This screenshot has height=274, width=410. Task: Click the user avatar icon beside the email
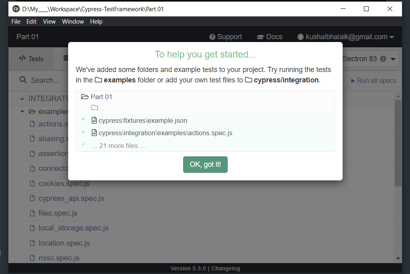[x=301, y=37]
